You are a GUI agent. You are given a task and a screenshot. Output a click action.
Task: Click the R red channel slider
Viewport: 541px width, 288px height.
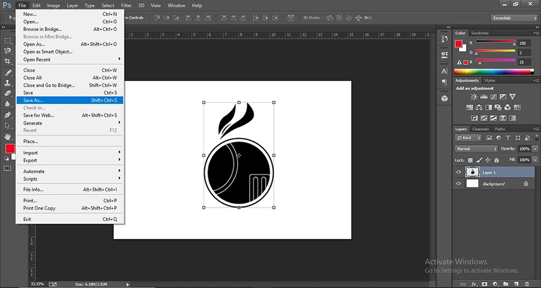[x=495, y=42]
